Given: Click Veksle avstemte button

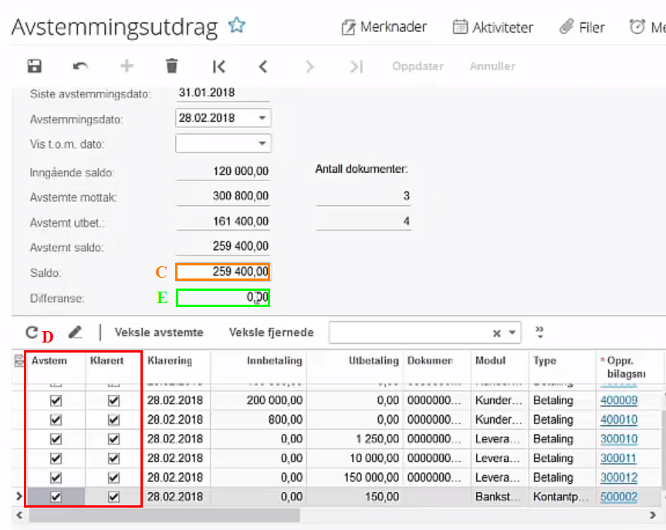Looking at the screenshot, I should click(159, 333).
